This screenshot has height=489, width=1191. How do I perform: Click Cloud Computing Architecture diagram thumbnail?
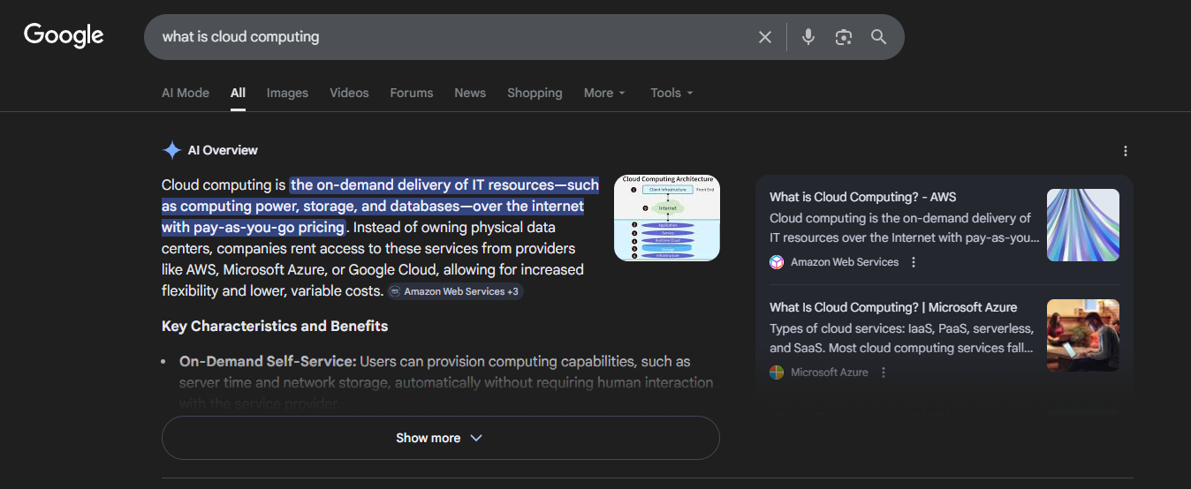click(667, 217)
